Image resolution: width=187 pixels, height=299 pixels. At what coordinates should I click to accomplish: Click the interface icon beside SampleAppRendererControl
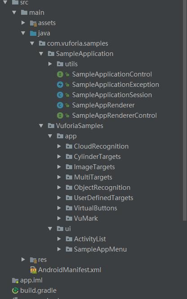tap(60, 115)
